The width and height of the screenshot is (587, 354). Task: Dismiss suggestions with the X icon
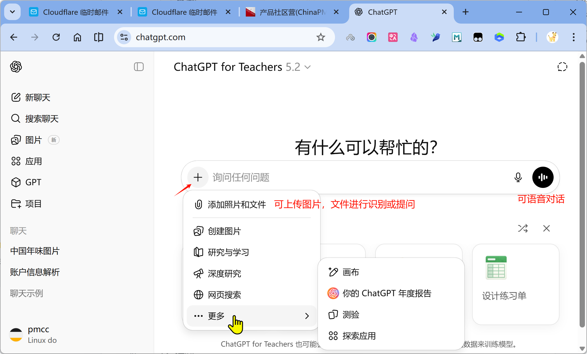point(546,228)
